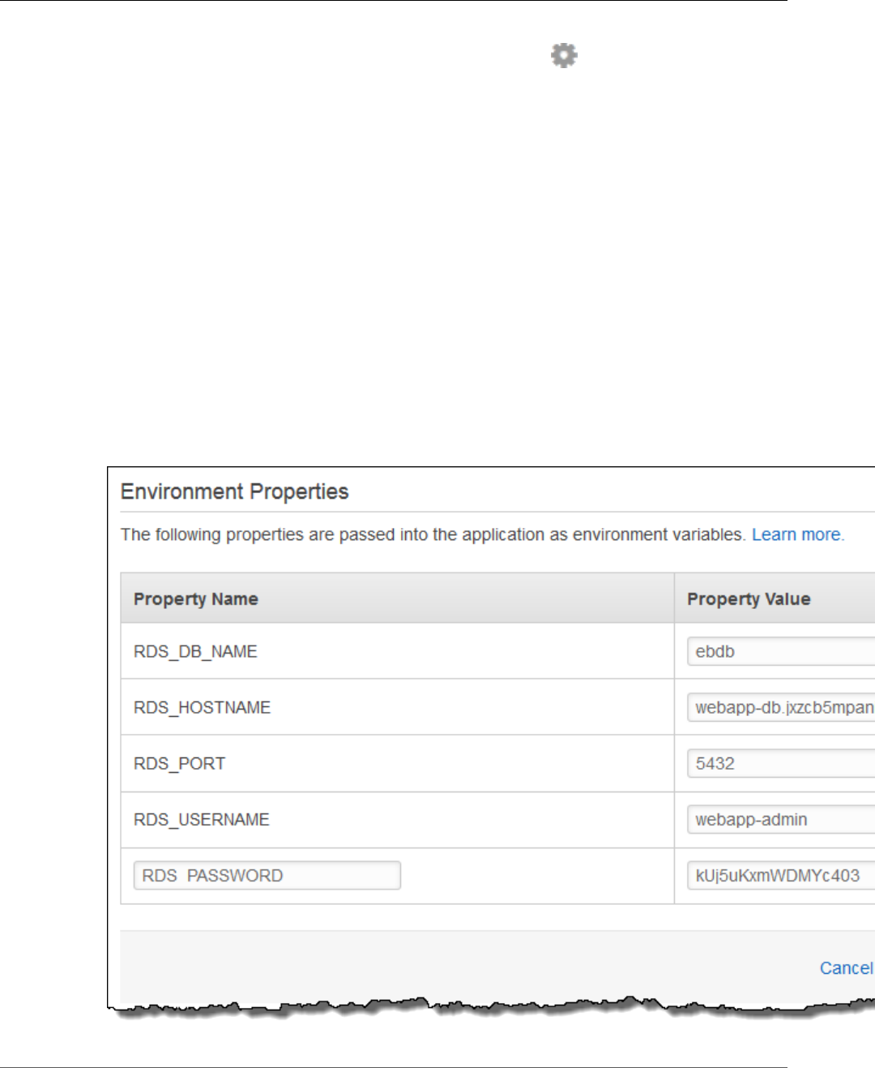875x1068 pixels.
Task: Click the webapp-admin username value field
Action: 781,819
